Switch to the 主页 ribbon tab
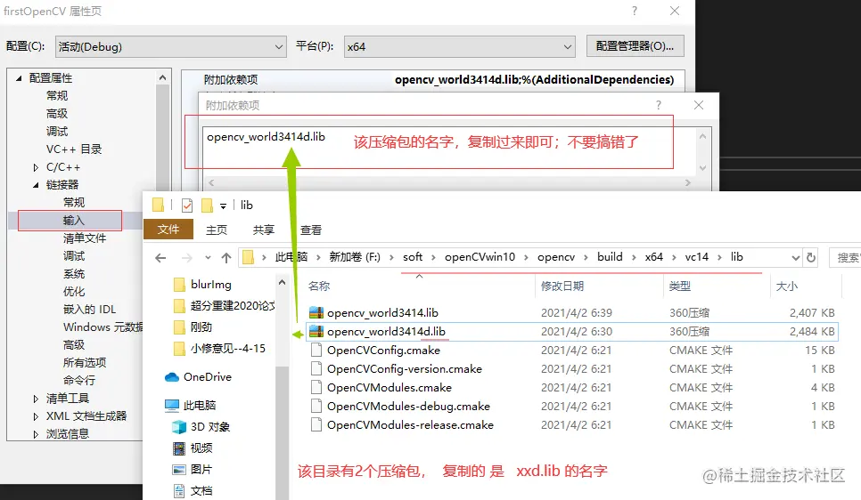 (217, 230)
